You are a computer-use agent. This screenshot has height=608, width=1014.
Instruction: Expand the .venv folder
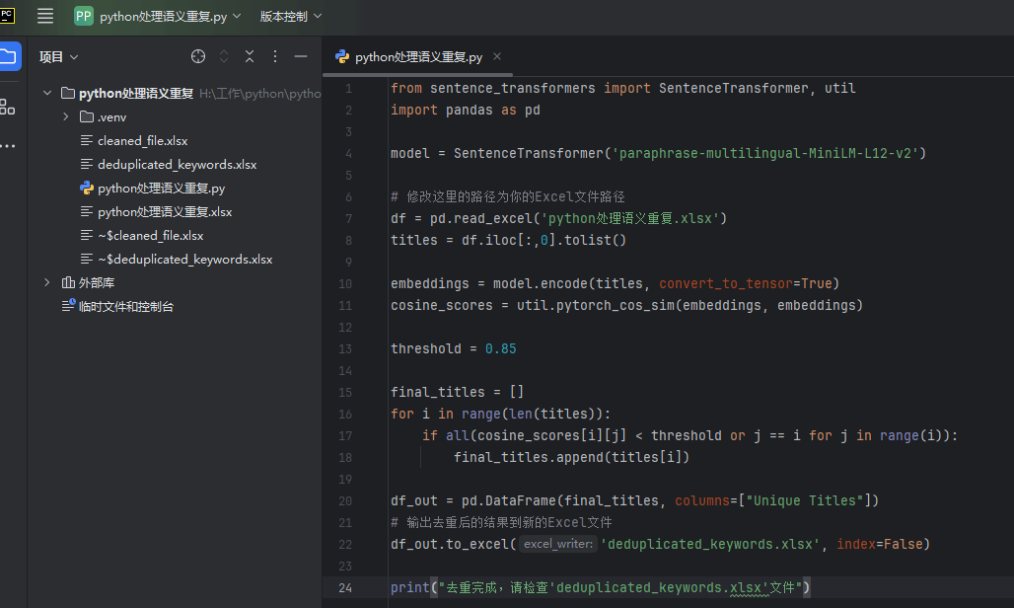click(x=65, y=117)
